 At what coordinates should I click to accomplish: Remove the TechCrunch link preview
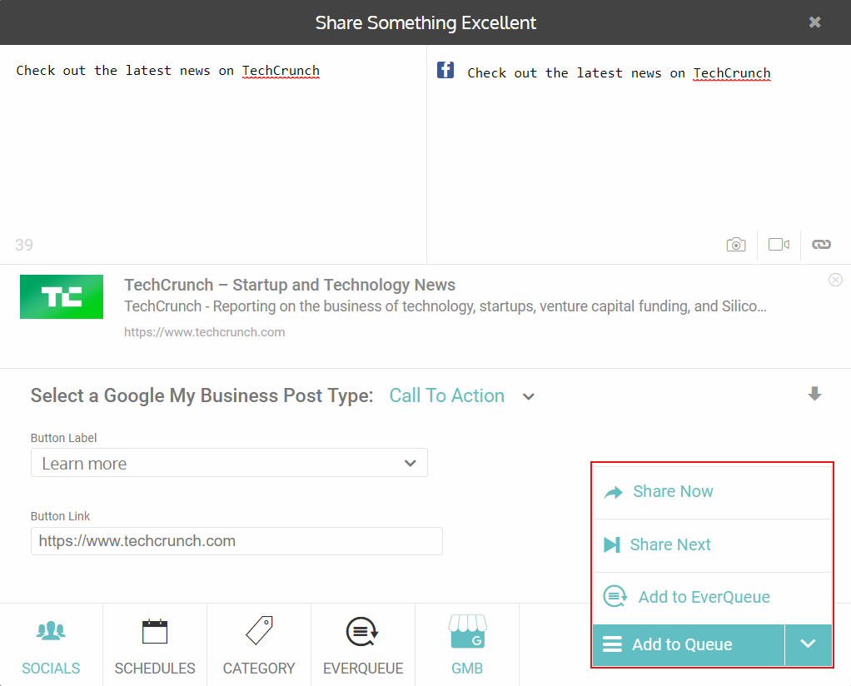click(835, 280)
